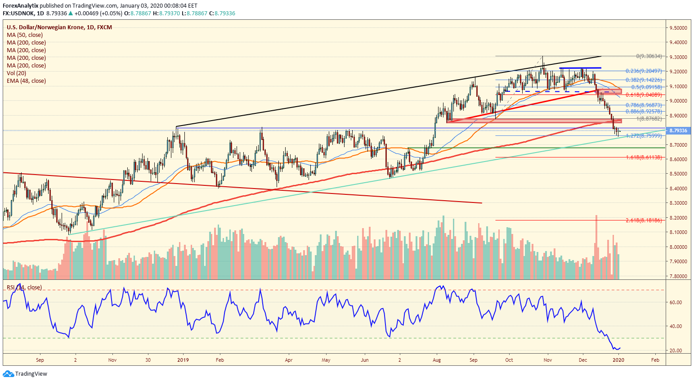Select the 1.272(8.75999) extension label
The height and width of the screenshot is (382, 694).
point(644,135)
